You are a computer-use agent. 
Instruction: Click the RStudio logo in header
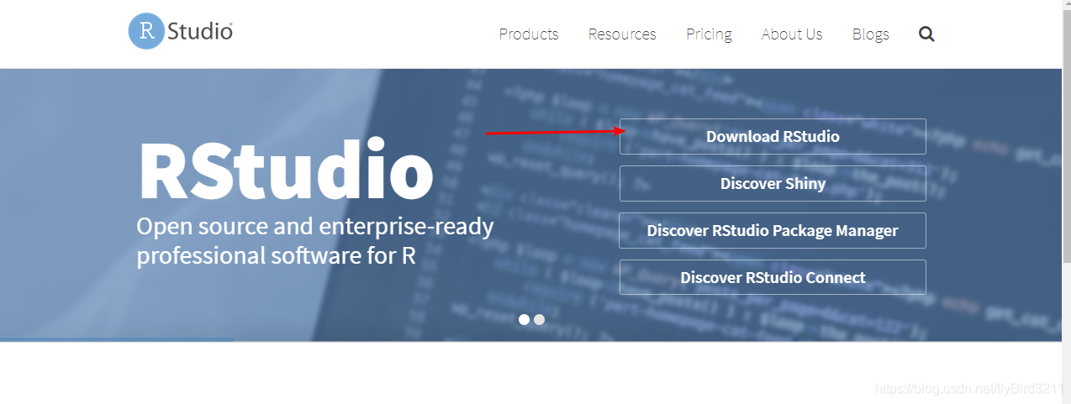coord(181,32)
